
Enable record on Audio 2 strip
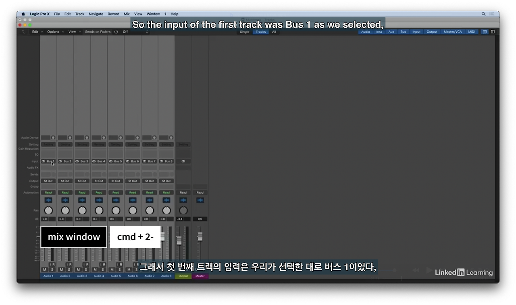click(71, 265)
